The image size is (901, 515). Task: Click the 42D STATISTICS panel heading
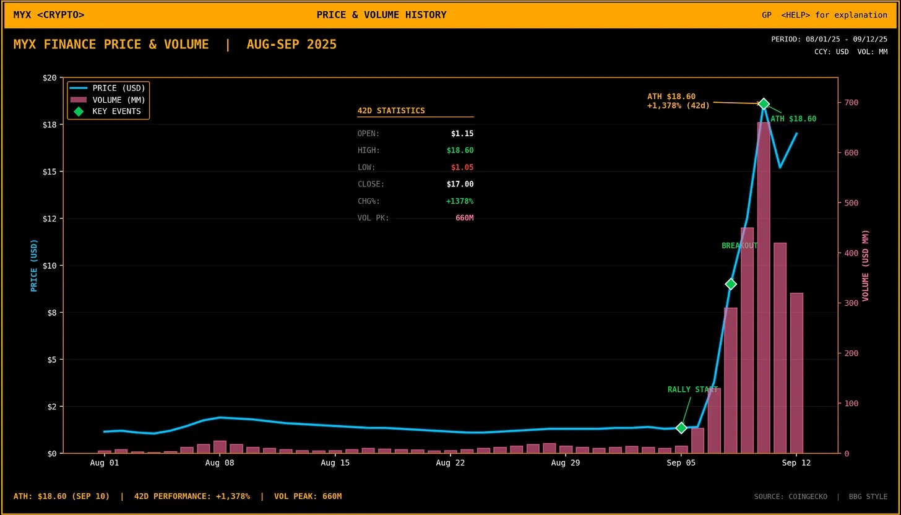391,111
